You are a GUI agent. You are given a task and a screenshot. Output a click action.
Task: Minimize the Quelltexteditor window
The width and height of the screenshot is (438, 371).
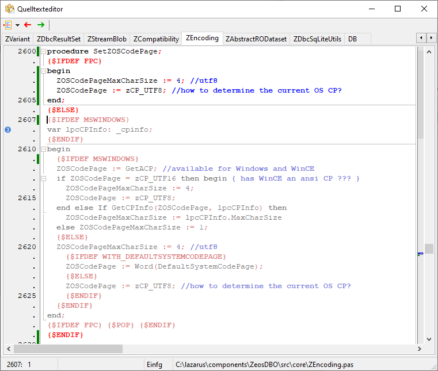click(x=372, y=9)
